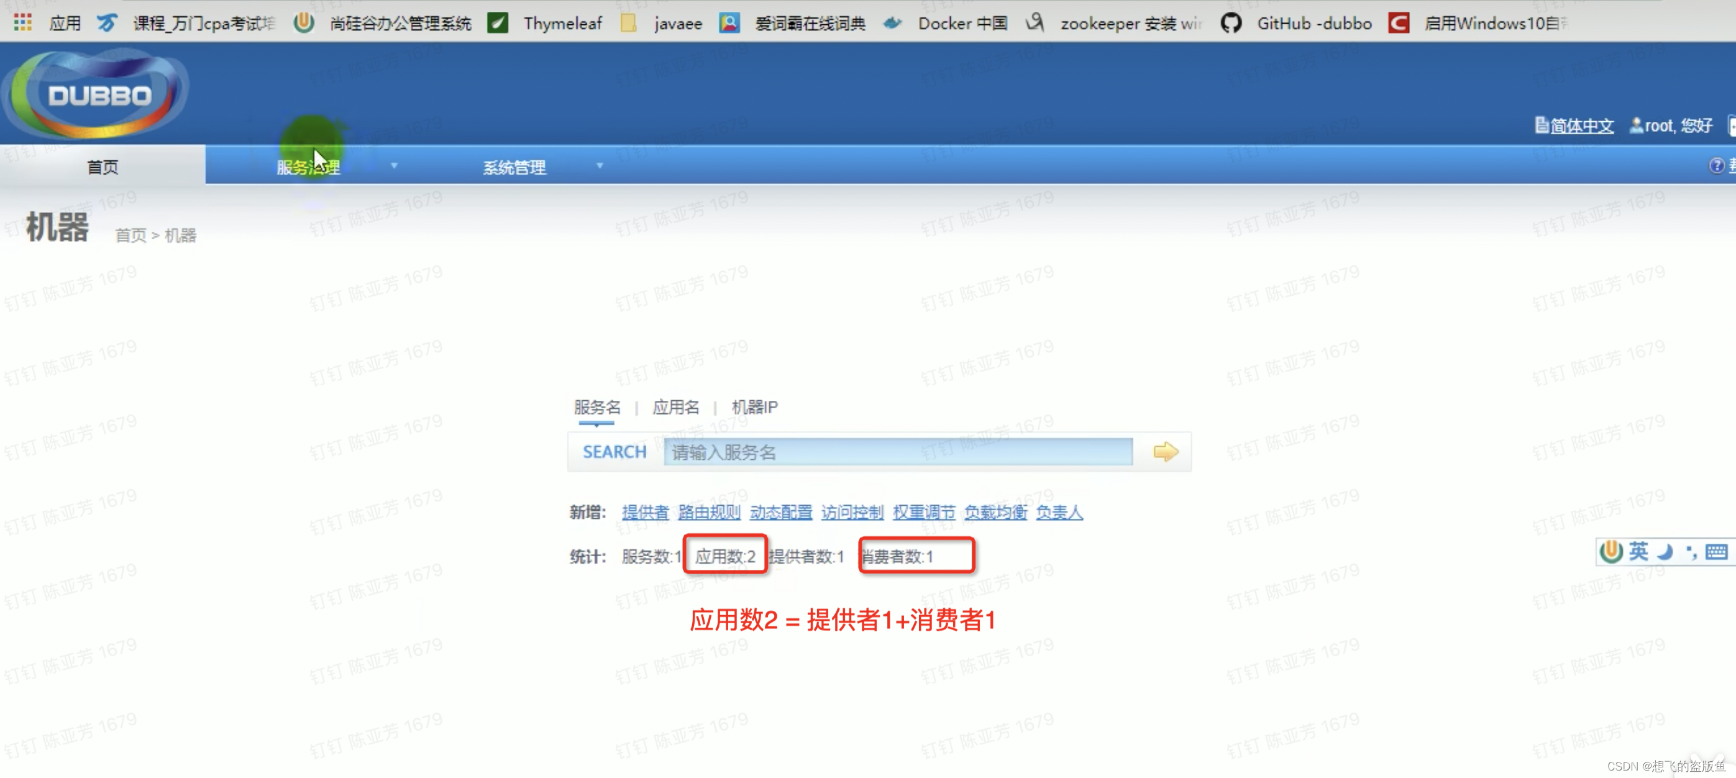1736x778 pixels.
Task: Toggle the IME 英 language mode
Action: [x=1638, y=551]
